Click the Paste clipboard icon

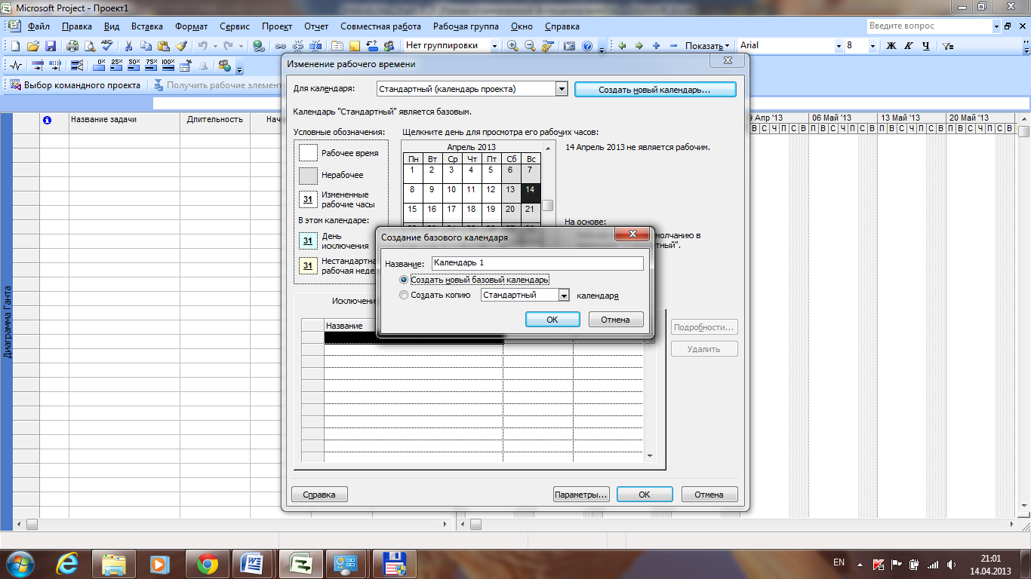(x=164, y=45)
